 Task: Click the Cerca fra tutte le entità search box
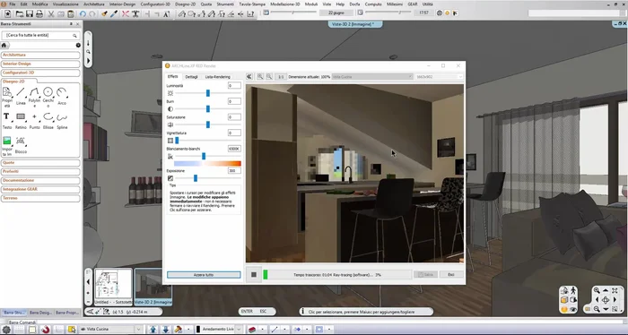(40, 36)
